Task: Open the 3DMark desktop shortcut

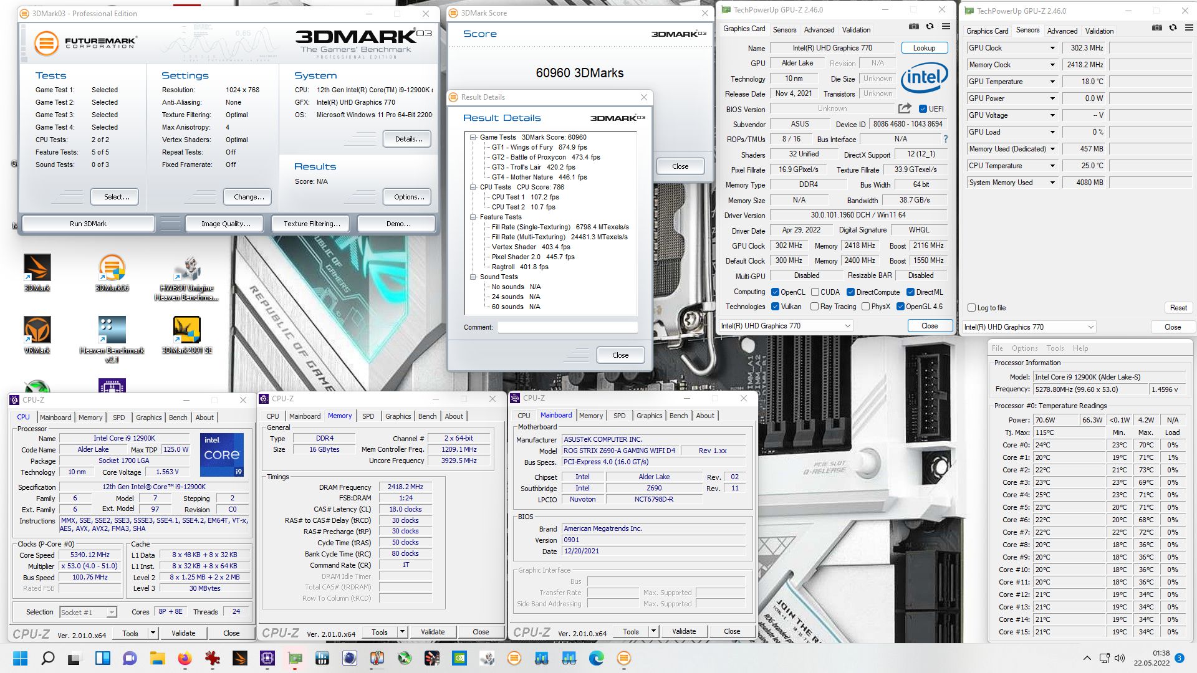Action: 37,272
